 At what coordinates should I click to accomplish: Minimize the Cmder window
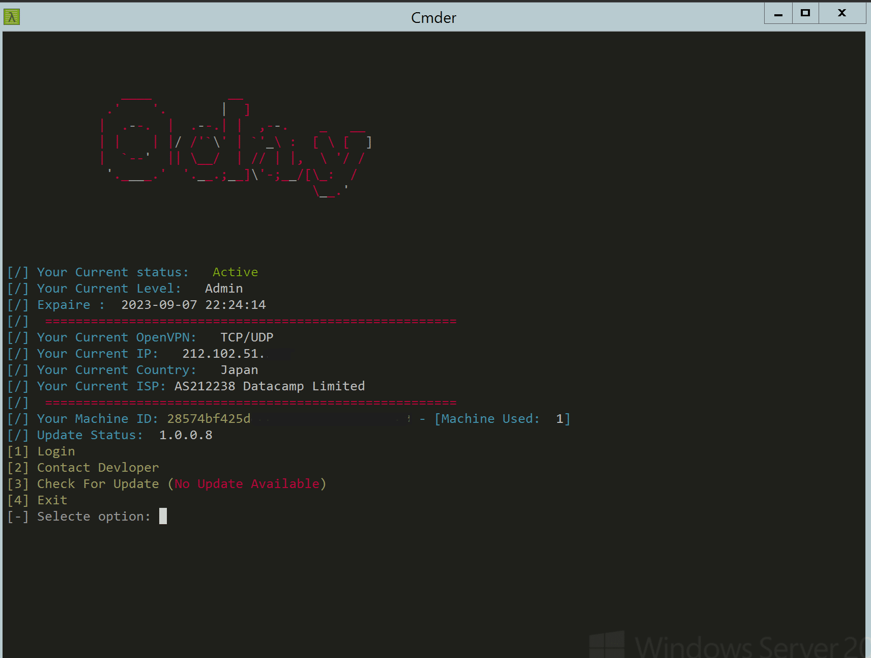point(778,13)
